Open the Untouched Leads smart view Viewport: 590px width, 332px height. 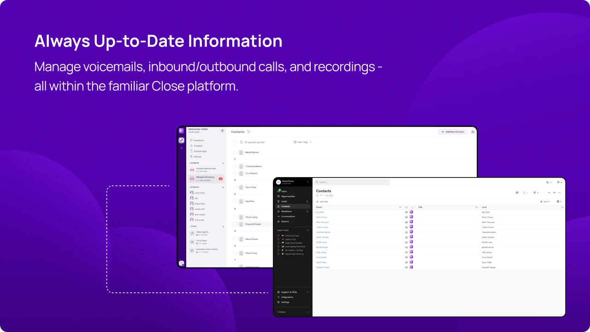coord(292,236)
